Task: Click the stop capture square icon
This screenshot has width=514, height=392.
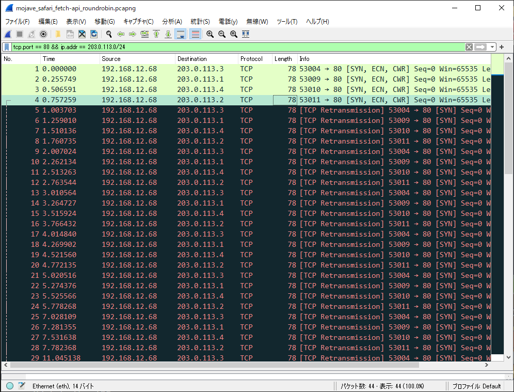Action: click(x=20, y=34)
